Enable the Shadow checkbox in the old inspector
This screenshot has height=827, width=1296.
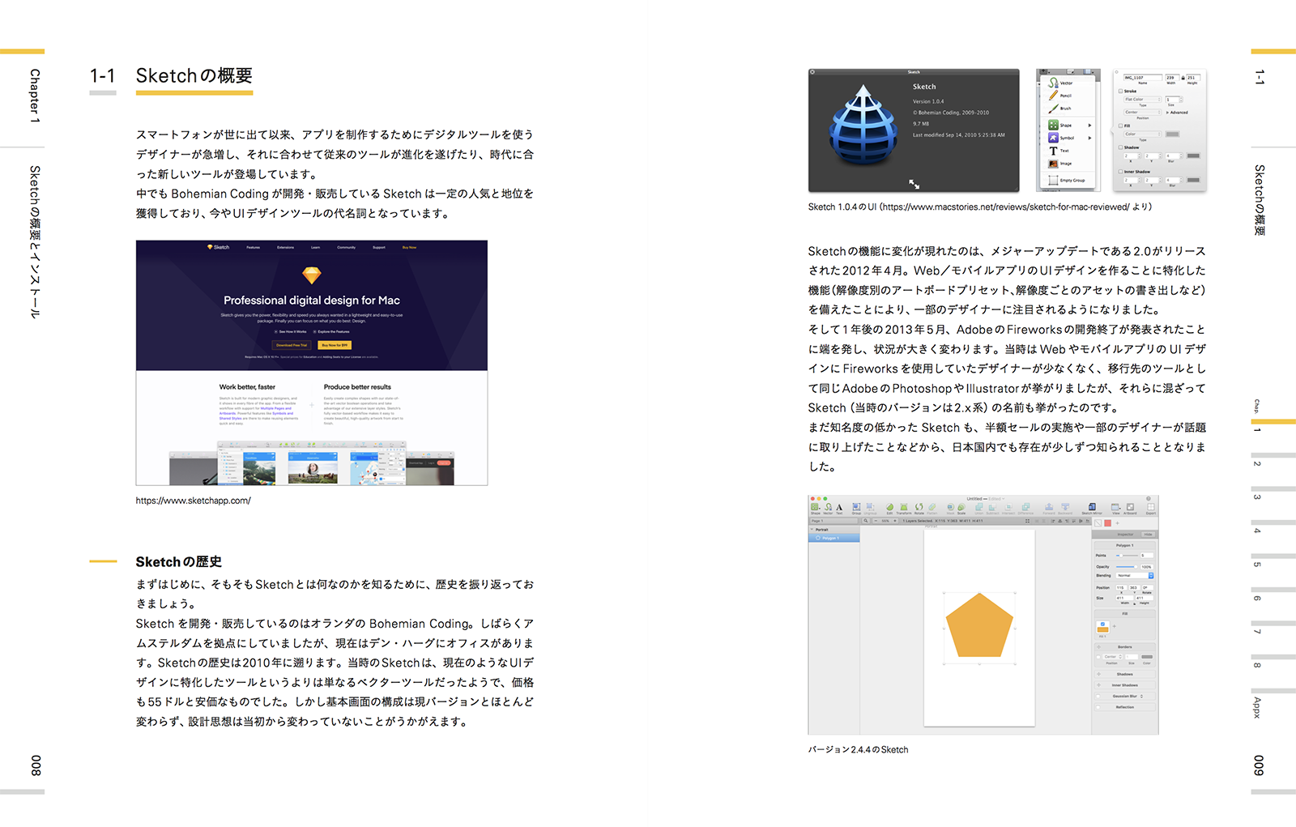pos(1120,147)
